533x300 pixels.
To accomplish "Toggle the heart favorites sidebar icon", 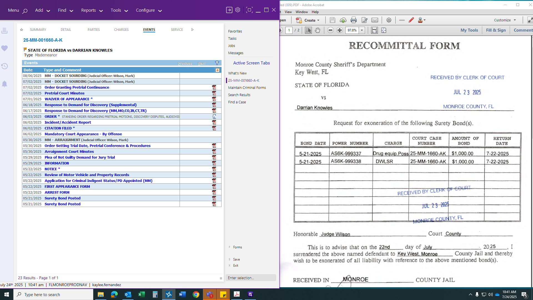I will 4,48.
